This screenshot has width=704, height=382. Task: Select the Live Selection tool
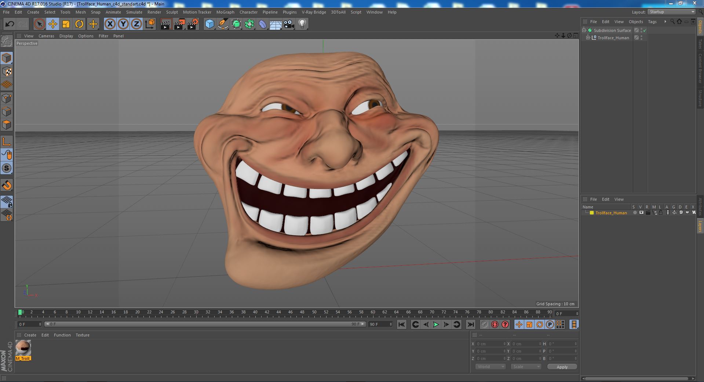tap(39, 24)
